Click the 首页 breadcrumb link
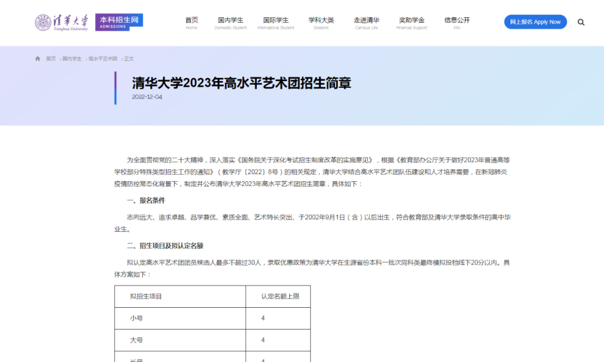 (51, 59)
